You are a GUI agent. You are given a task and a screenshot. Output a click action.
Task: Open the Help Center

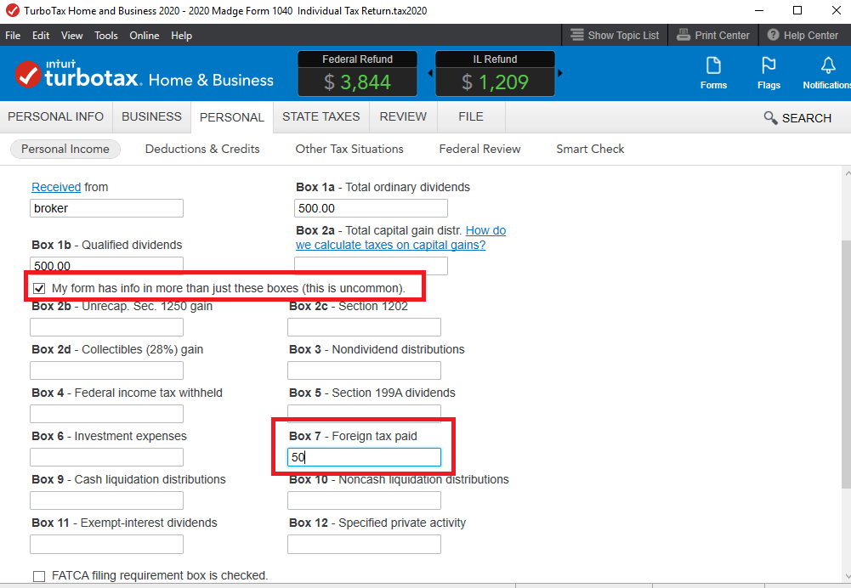tap(803, 35)
